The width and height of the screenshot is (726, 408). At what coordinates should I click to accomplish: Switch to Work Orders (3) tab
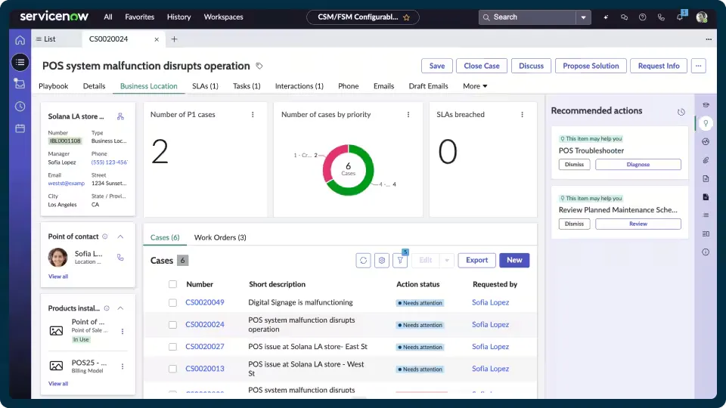(220, 237)
